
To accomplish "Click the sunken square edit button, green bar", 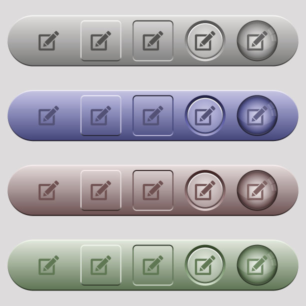I will click(x=153, y=265).
